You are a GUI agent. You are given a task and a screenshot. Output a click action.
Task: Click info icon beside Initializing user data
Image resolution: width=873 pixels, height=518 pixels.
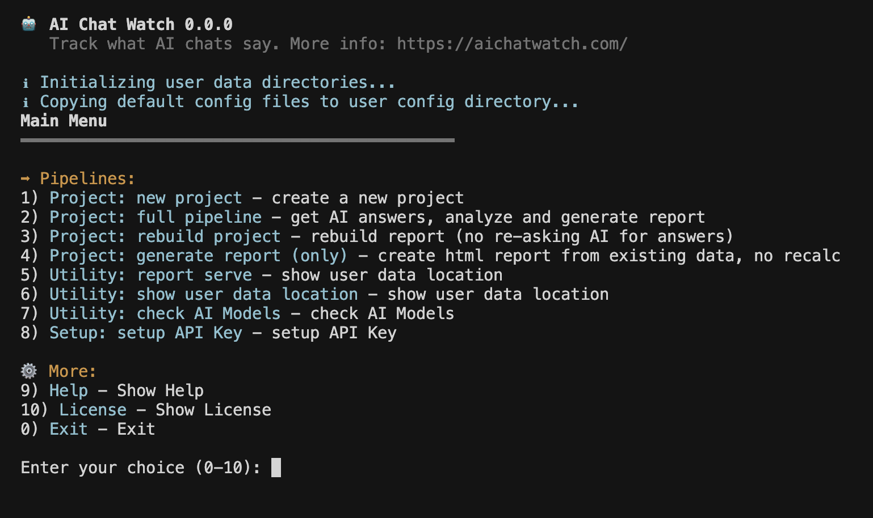pos(26,83)
